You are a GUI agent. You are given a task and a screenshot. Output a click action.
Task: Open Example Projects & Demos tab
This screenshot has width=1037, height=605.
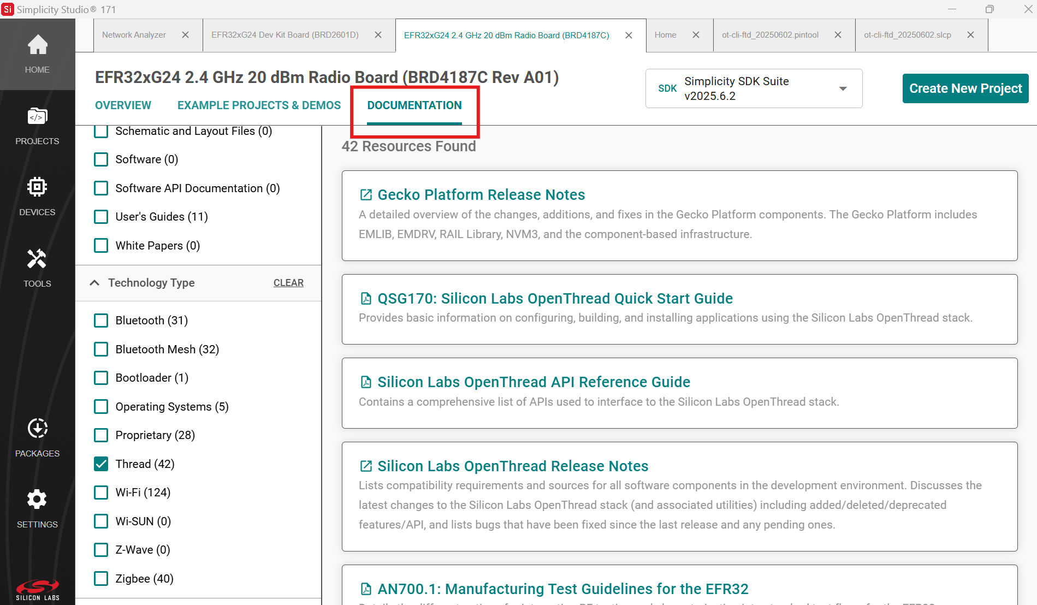point(259,105)
